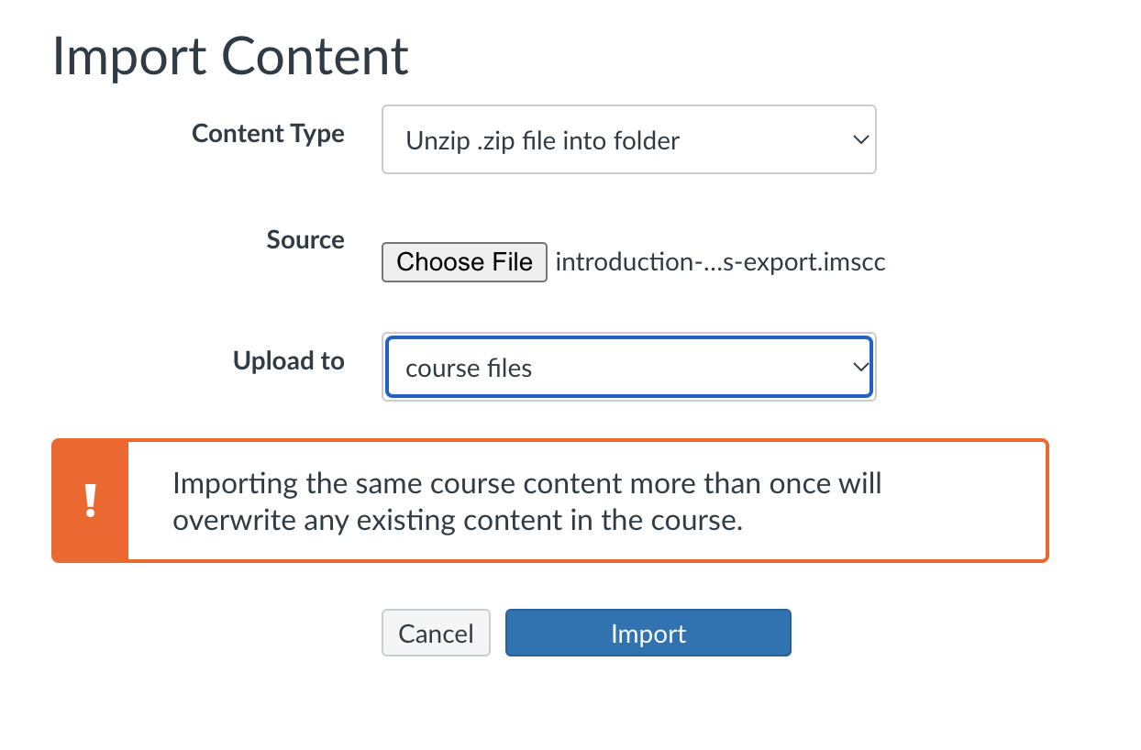1141x750 pixels.
Task: Click the chevron arrow on Upload to select
Action: tap(859, 368)
